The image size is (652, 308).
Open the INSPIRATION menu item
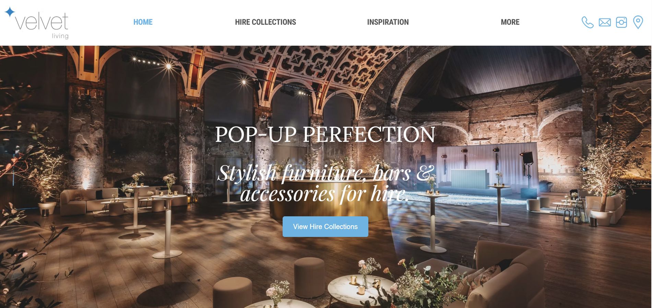click(x=388, y=22)
